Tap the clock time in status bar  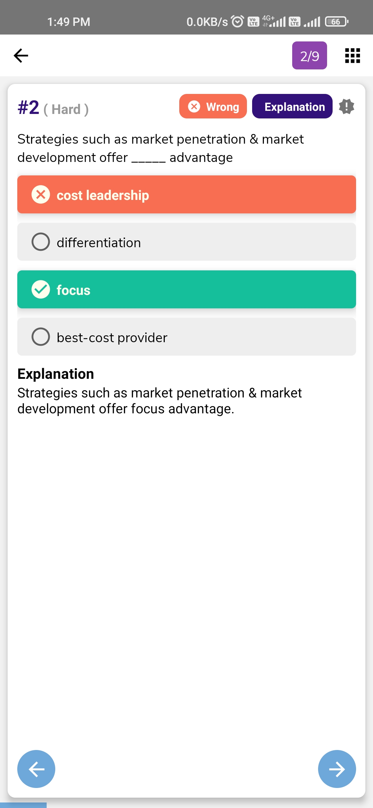[68, 22]
